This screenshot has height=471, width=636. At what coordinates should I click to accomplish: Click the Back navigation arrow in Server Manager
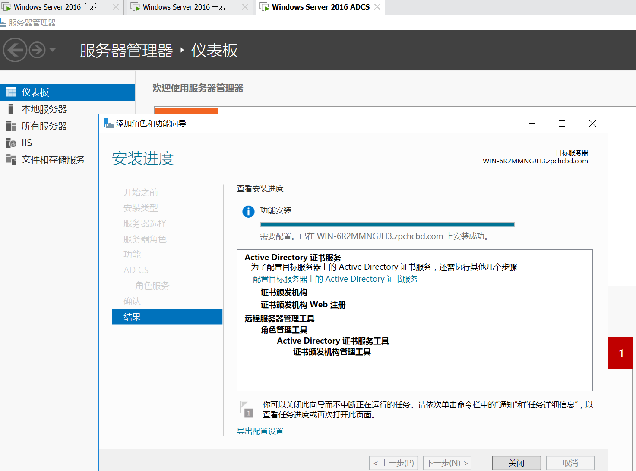15,50
